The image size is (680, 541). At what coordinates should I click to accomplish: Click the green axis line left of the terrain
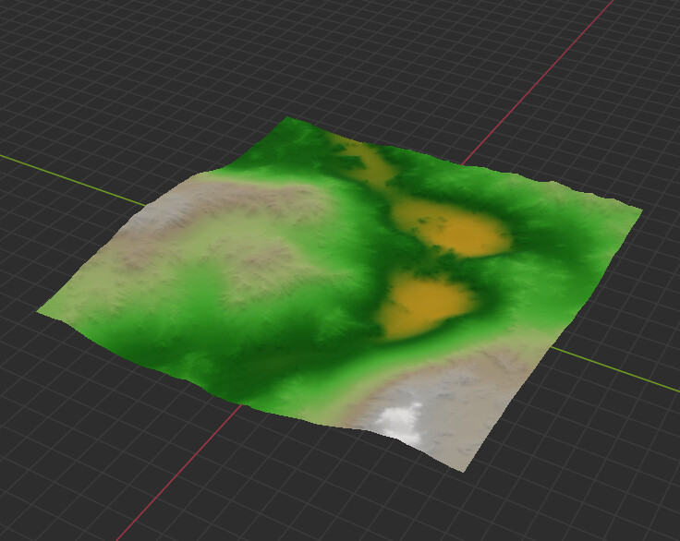[x=74, y=176]
